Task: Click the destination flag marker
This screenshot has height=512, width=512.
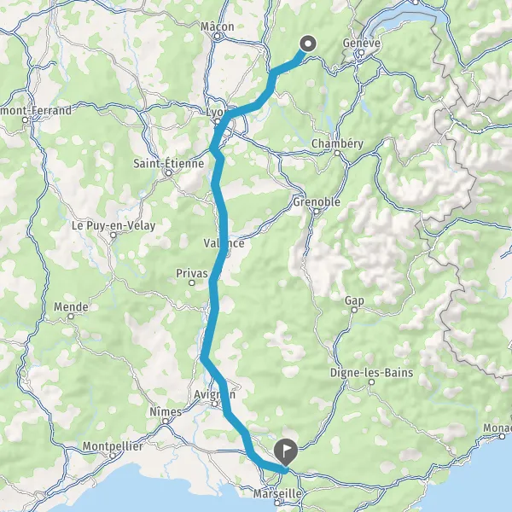Action: (286, 452)
